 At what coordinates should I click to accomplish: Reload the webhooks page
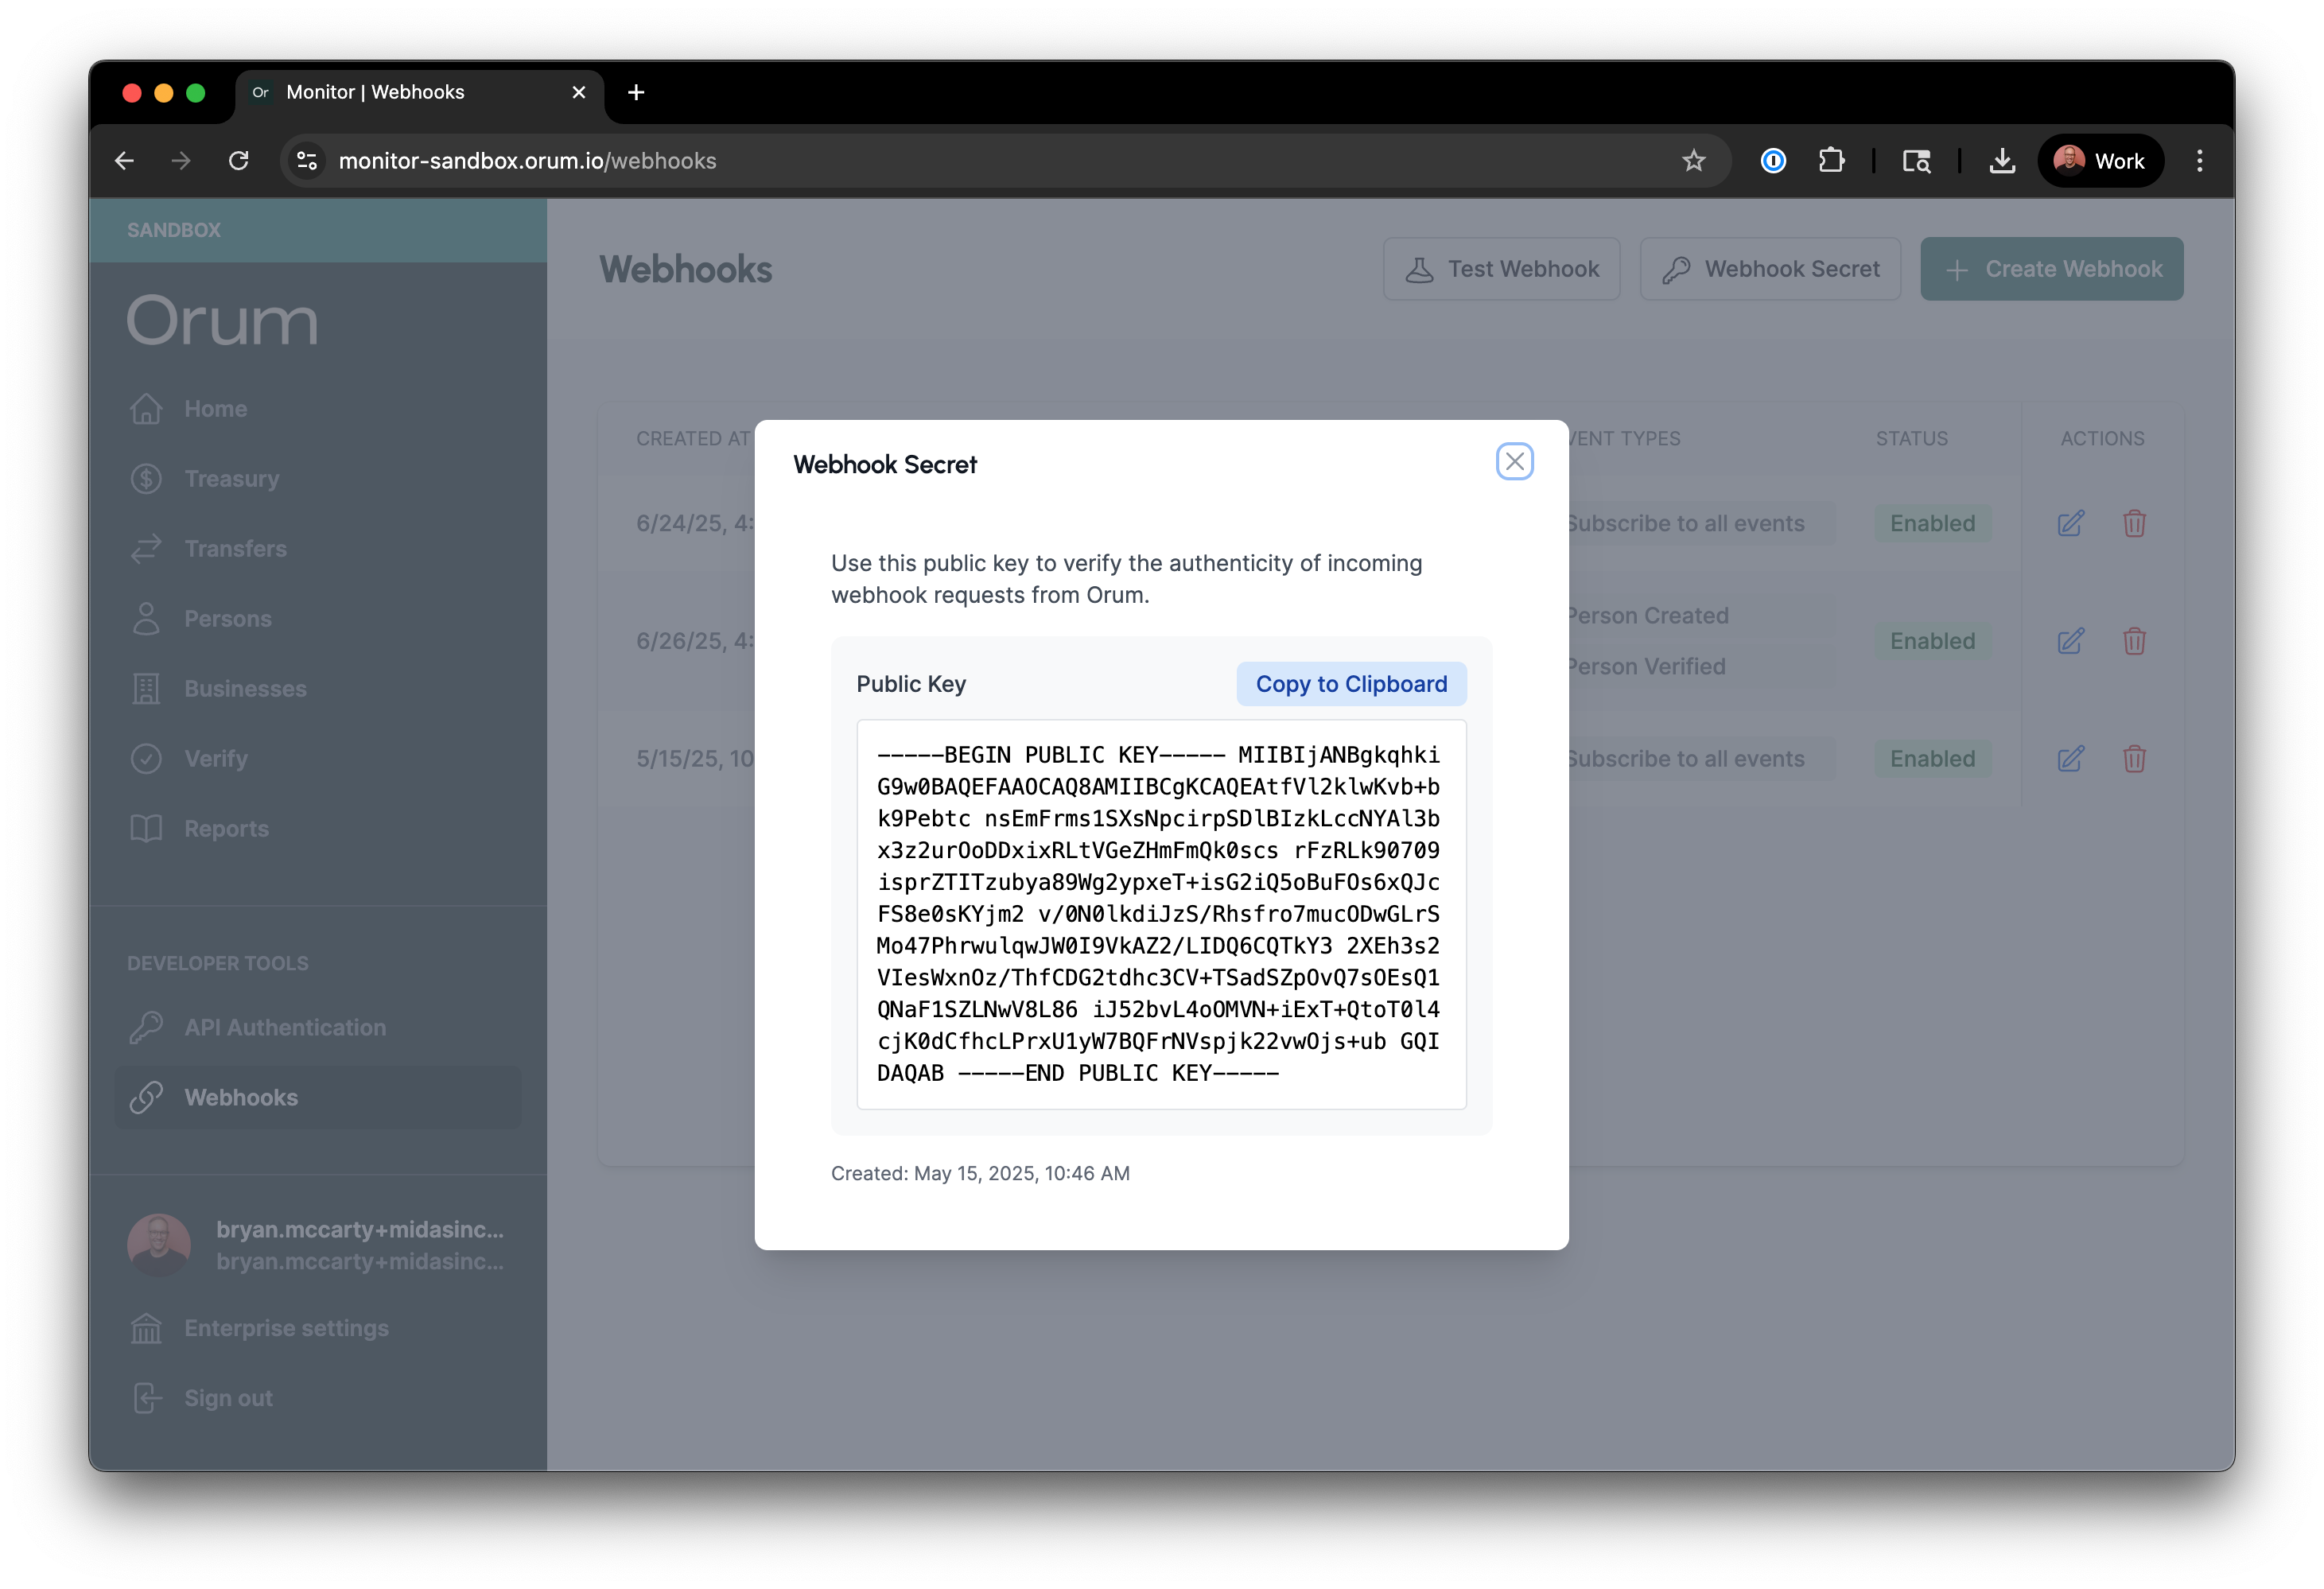(238, 161)
